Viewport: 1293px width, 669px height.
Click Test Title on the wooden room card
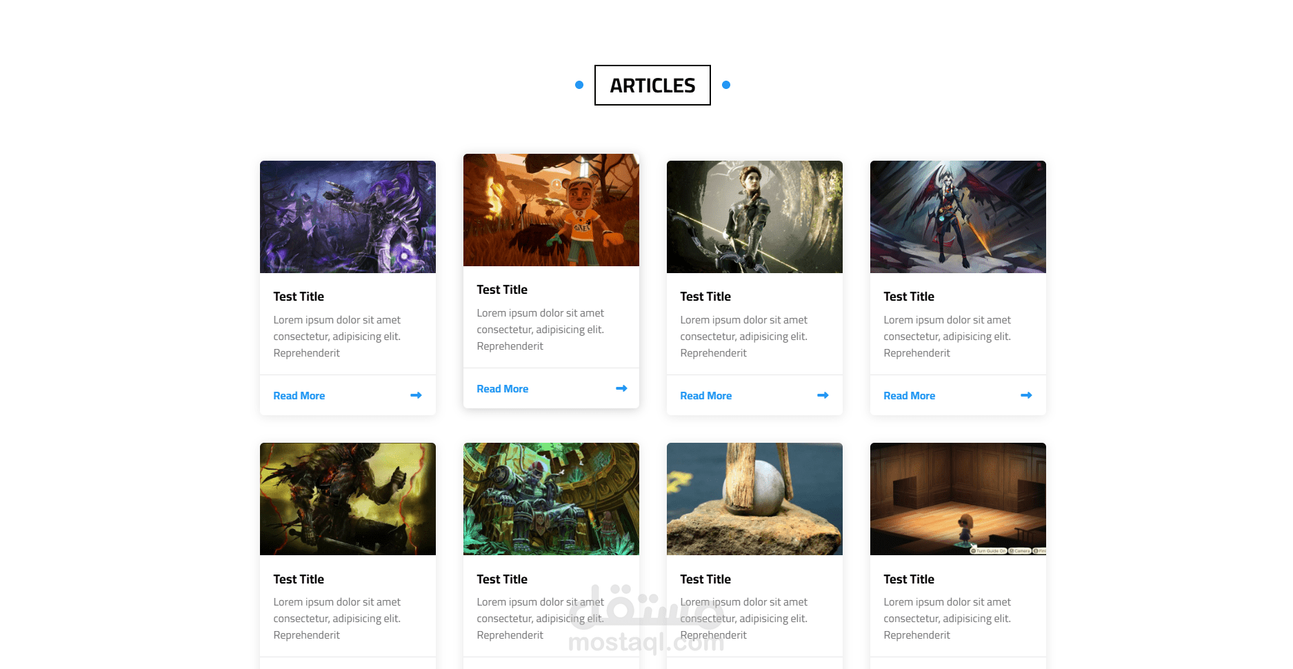point(909,579)
